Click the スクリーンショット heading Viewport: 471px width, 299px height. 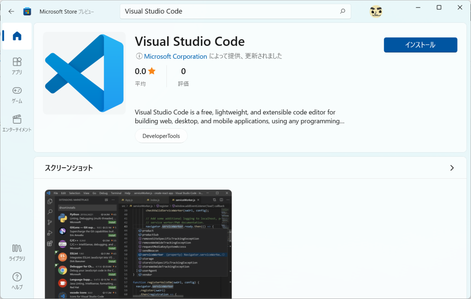pos(69,168)
